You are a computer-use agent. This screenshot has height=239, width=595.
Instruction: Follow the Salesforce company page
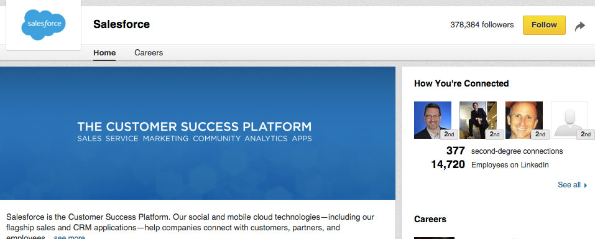[544, 25]
